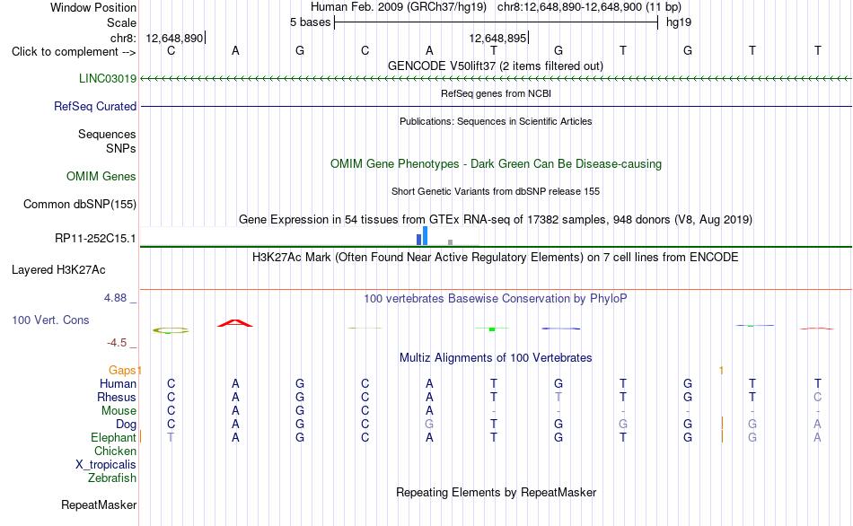Click the Window Position label
Viewport: 853px width, 526px height.
[93, 7]
